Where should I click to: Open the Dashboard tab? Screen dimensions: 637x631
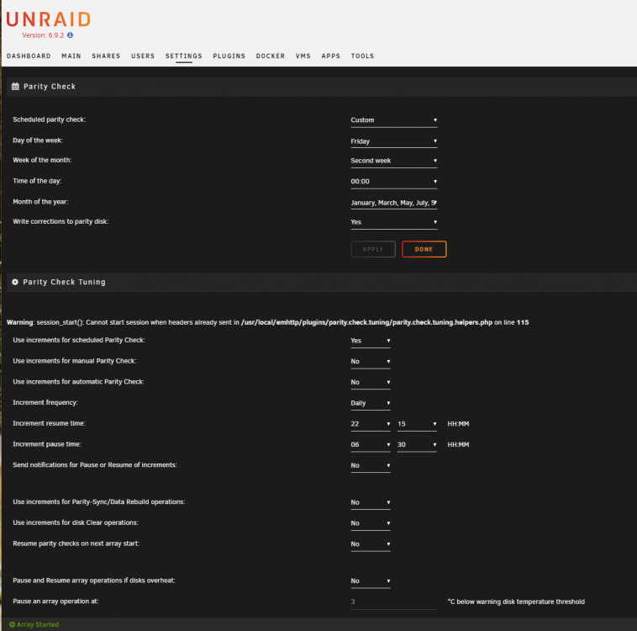pyautogui.click(x=29, y=56)
